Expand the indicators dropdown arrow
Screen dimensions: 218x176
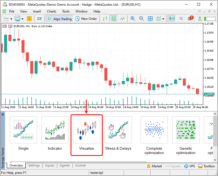(x=163, y=19)
